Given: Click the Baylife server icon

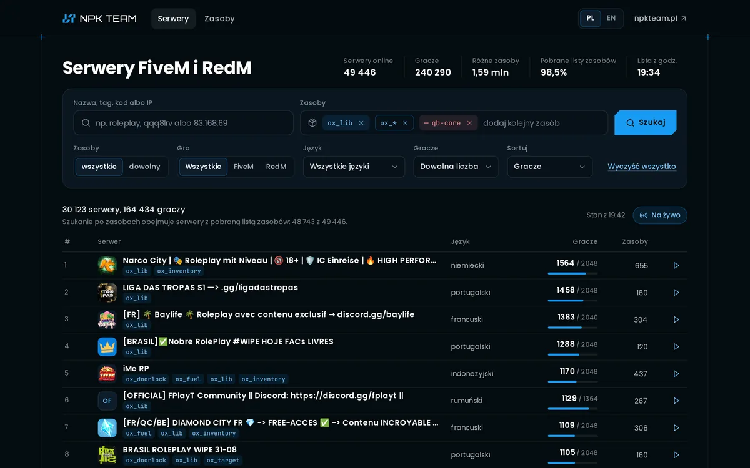Looking at the screenshot, I should click(107, 319).
